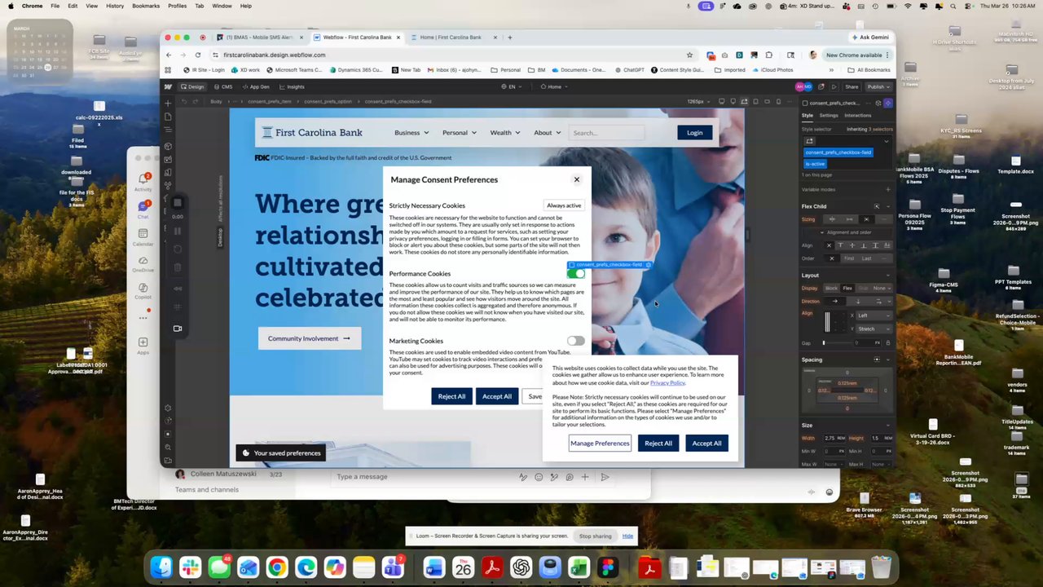Screen dimensions: 1043x587
Task: Click the undo arrow in Webflow toolbar
Action: [184, 101]
